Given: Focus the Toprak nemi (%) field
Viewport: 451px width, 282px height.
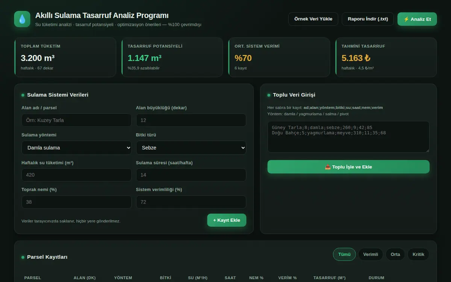Looking at the screenshot, I should [77, 202].
